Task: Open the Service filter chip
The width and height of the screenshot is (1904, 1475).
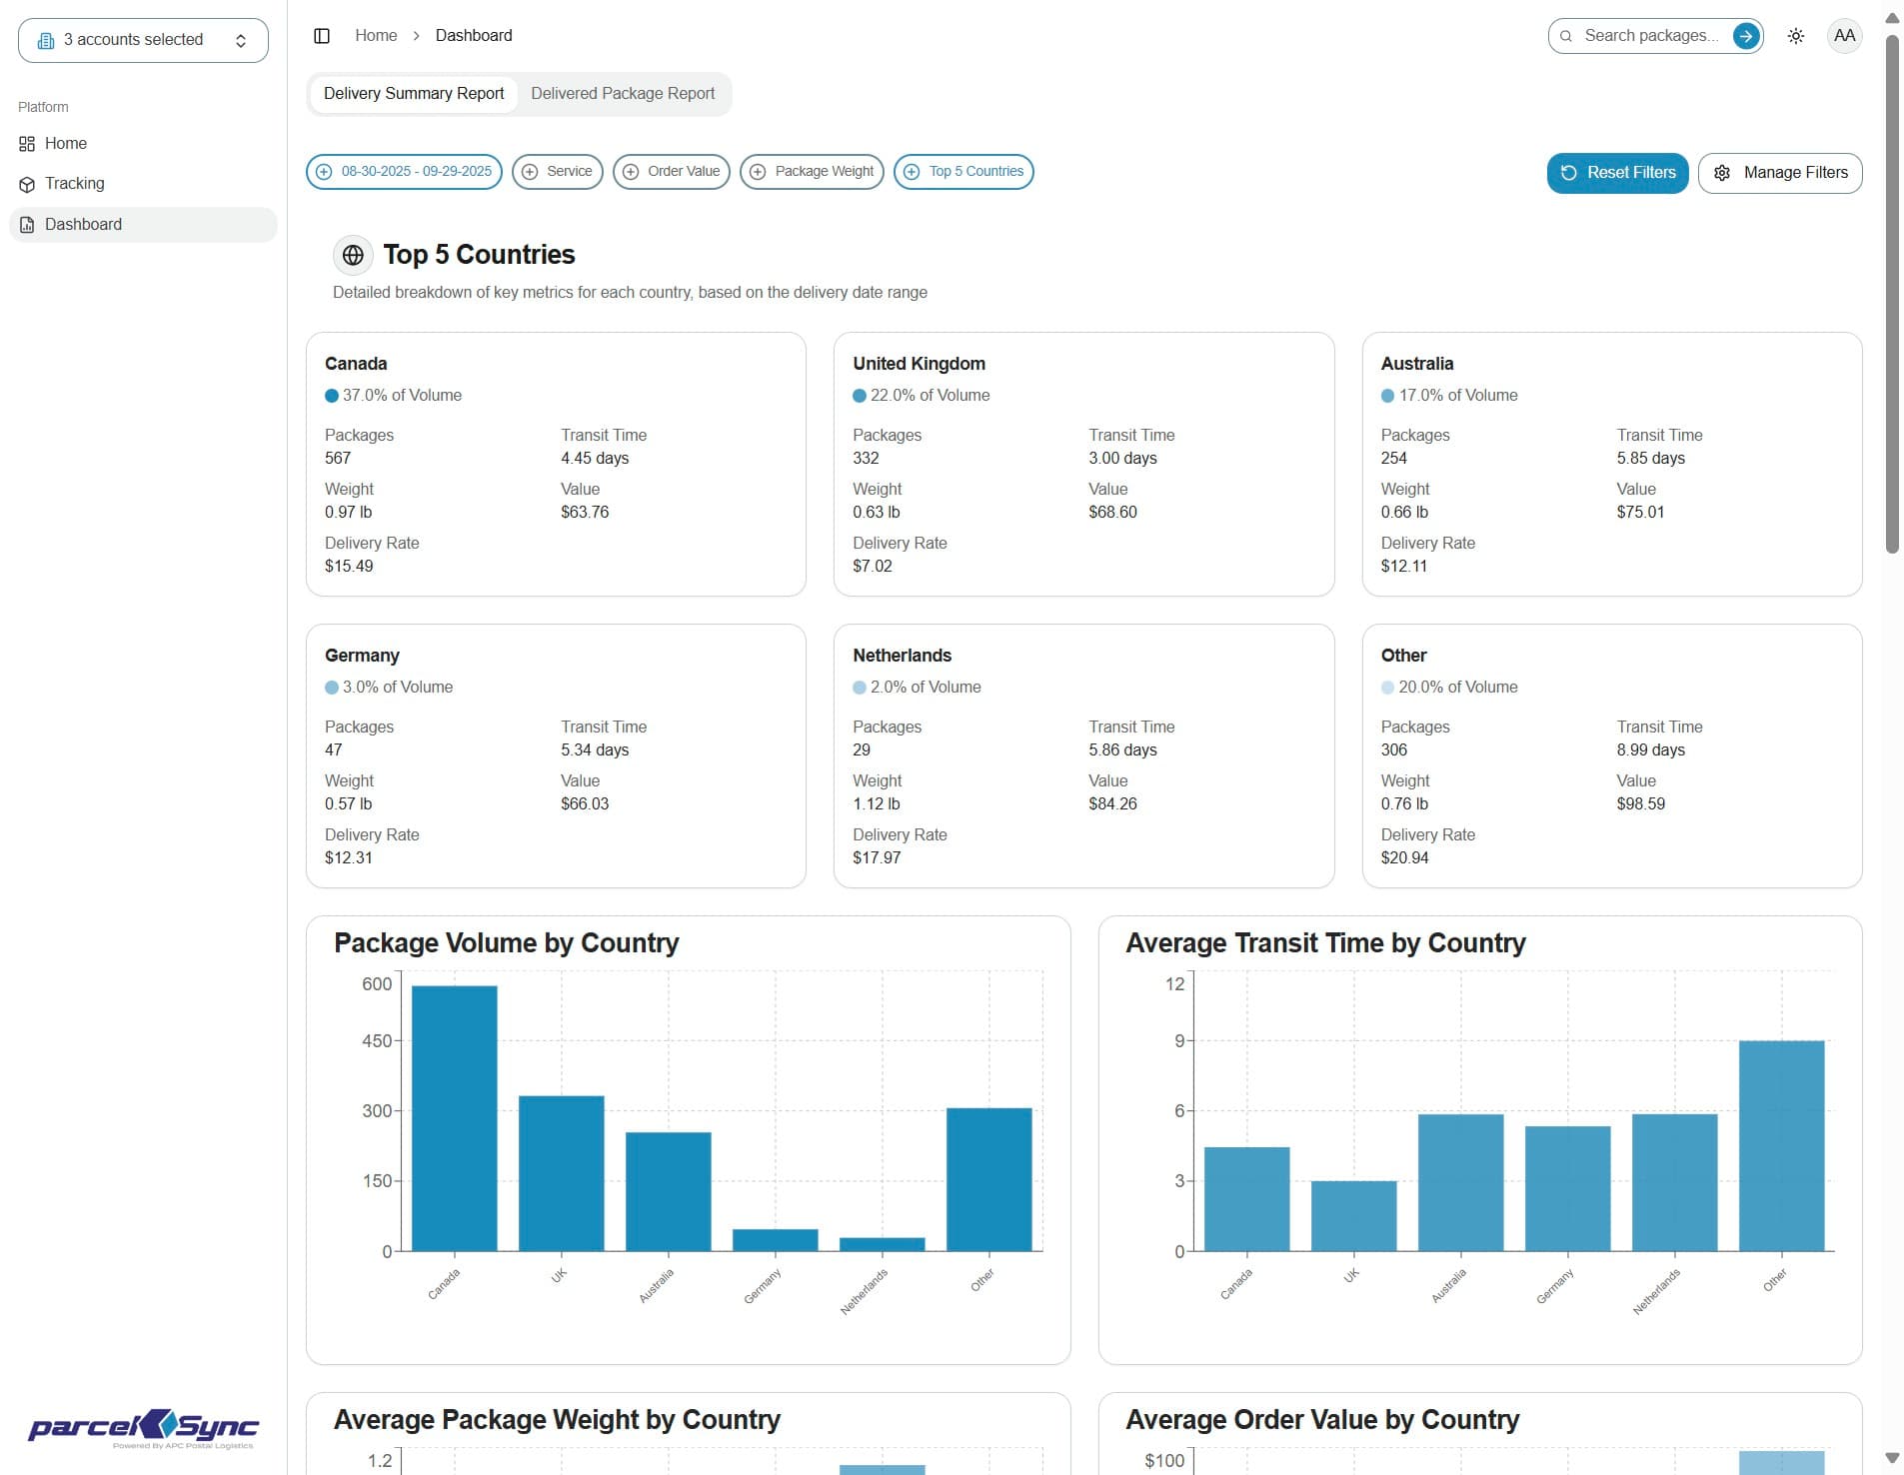Action: pyautogui.click(x=558, y=172)
